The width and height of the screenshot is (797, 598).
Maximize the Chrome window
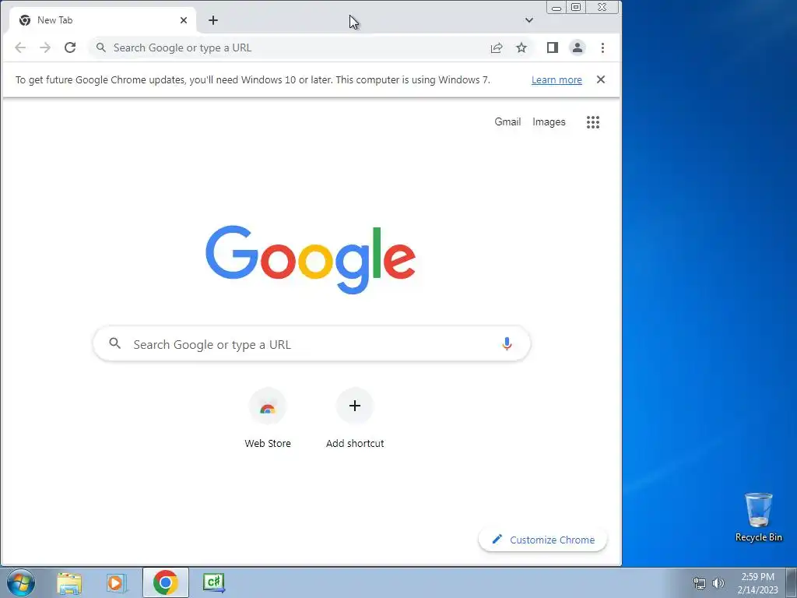(576, 8)
